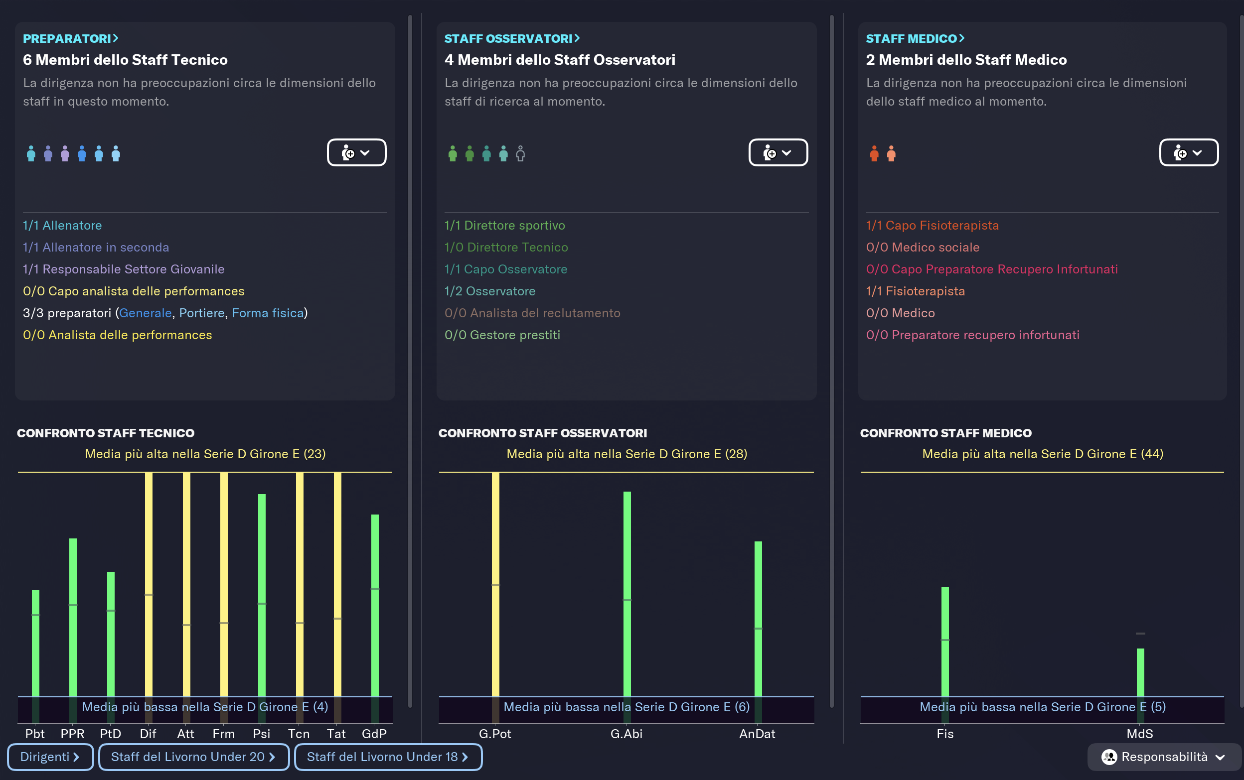Open add-staff dropdown in Staff Medico card
The height and width of the screenshot is (780, 1244).
pyautogui.click(x=1188, y=153)
